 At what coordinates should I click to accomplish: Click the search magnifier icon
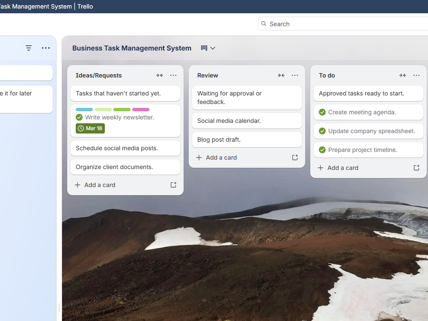pyautogui.click(x=264, y=24)
